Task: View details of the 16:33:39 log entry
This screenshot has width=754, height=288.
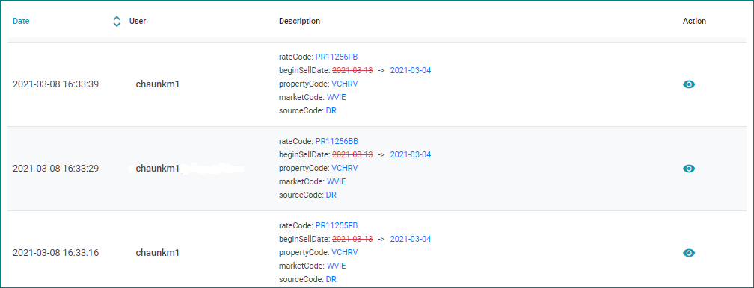Action: pos(689,84)
